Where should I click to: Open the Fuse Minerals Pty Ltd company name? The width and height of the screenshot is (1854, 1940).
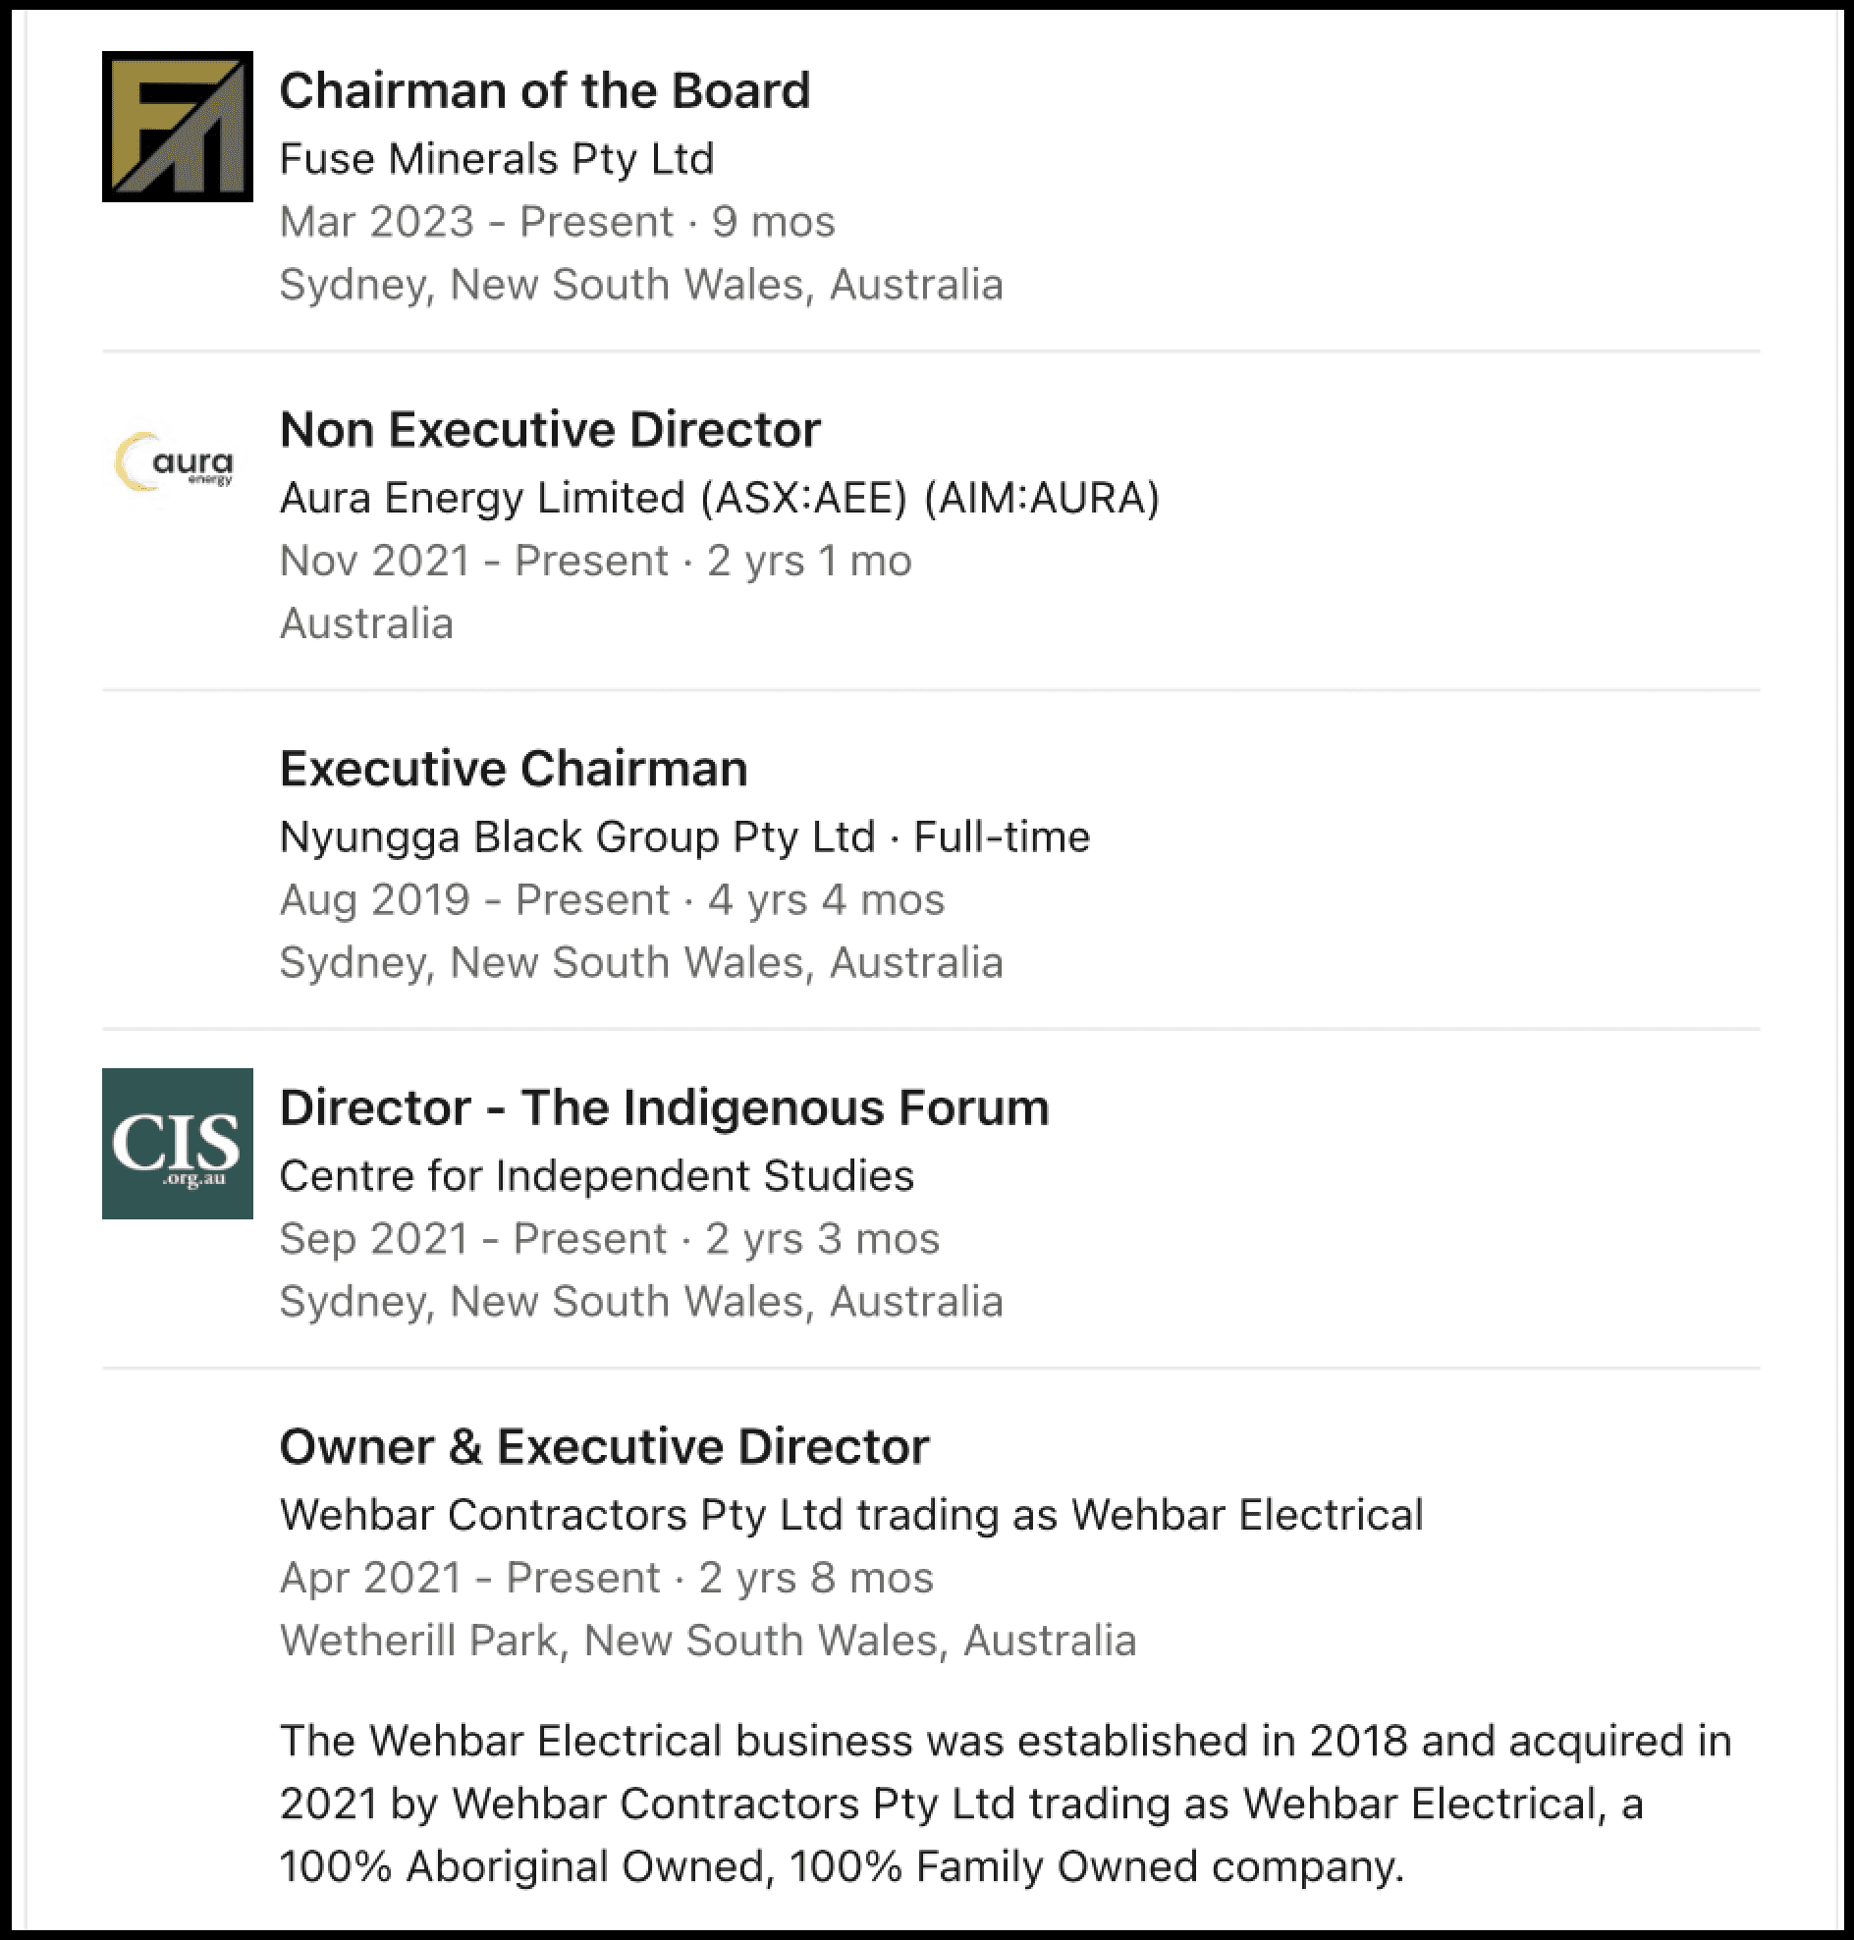(497, 159)
